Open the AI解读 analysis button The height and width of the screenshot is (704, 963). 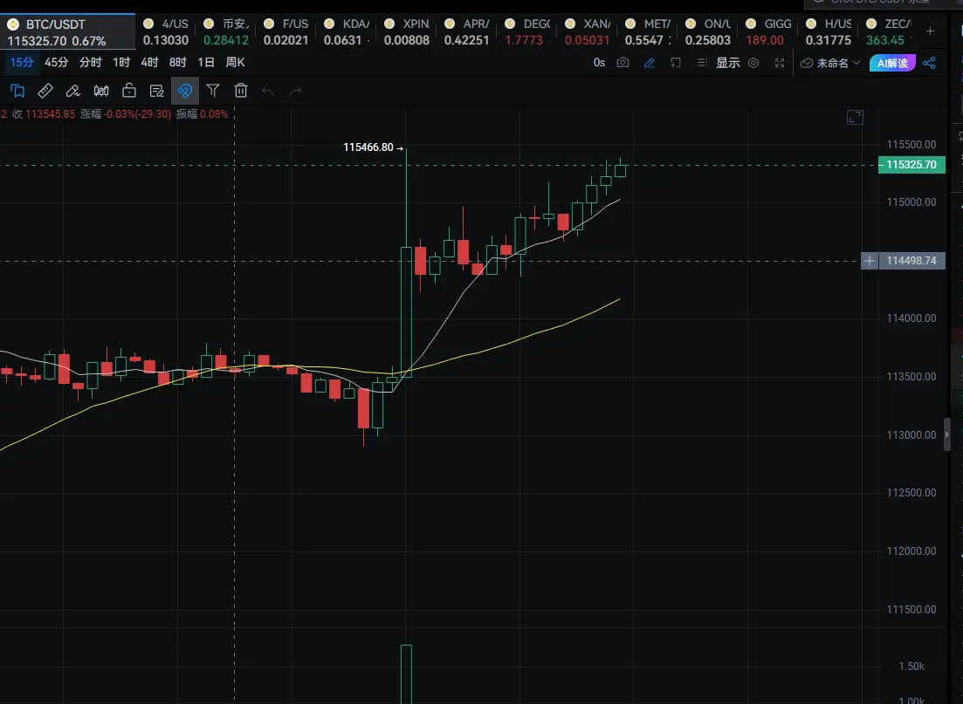click(892, 63)
